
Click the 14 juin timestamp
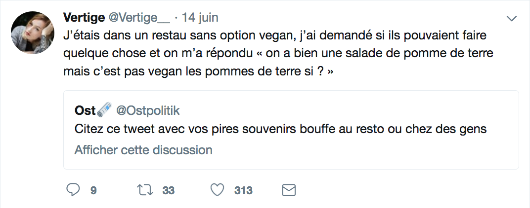point(200,18)
